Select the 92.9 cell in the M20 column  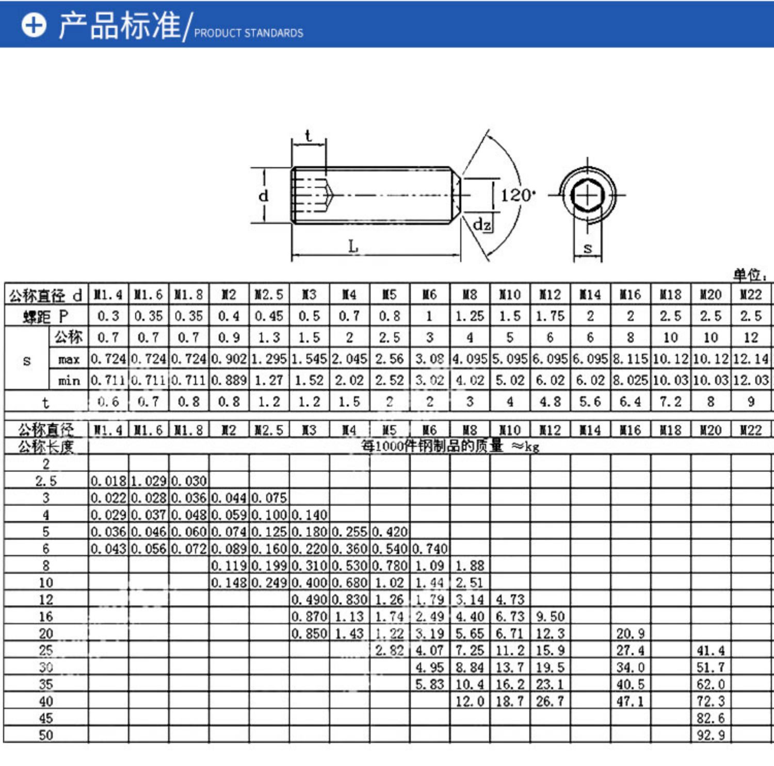click(x=711, y=735)
